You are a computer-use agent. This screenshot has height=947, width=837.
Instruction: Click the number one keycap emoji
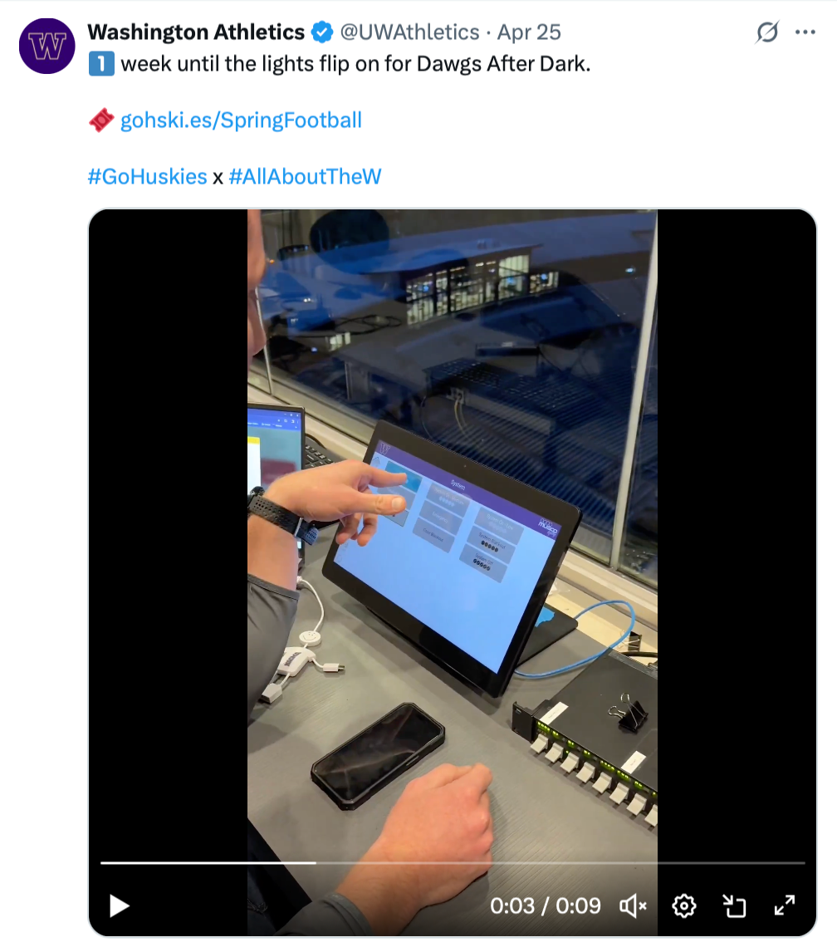(x=101, y=64)
